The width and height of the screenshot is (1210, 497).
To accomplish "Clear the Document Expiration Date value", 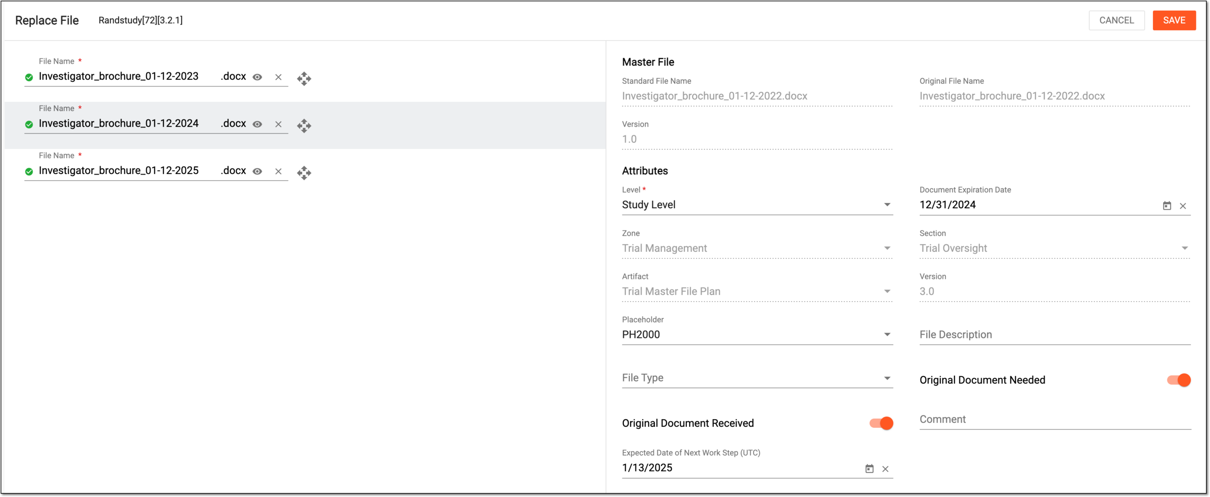I will point(1183,206).
